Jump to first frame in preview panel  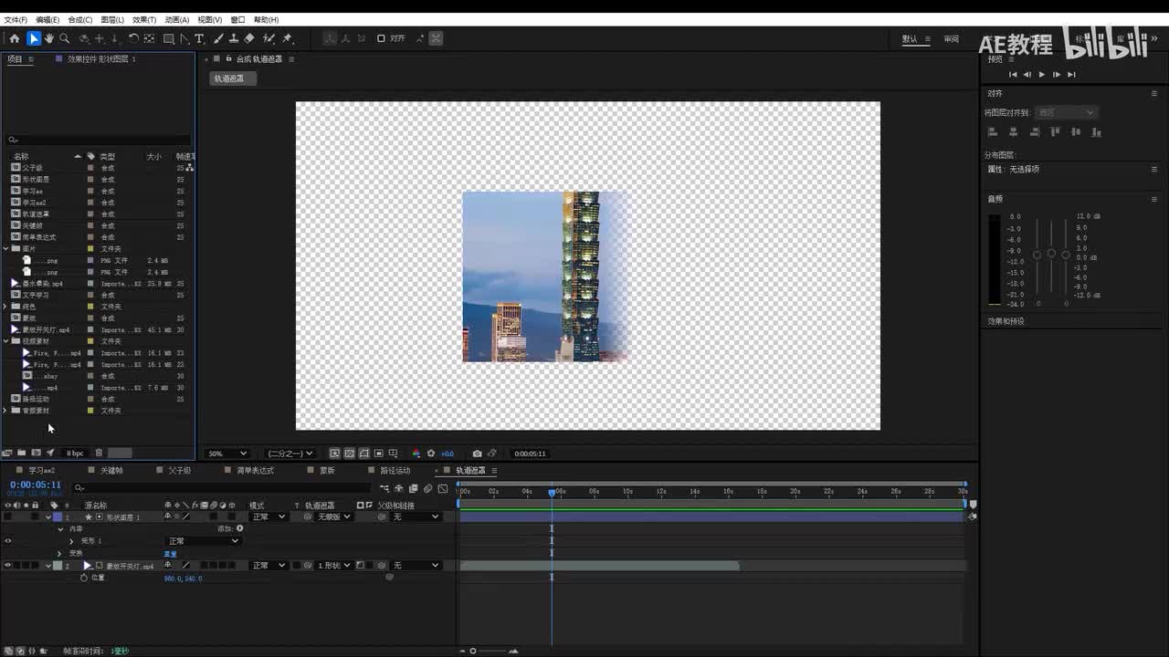pos(1013,75)
